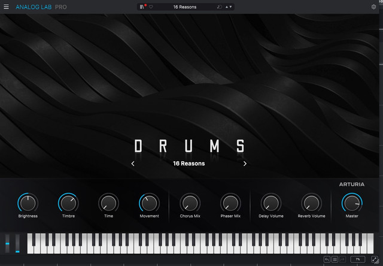Open the preset library browser icon

(x=142, y=7)
